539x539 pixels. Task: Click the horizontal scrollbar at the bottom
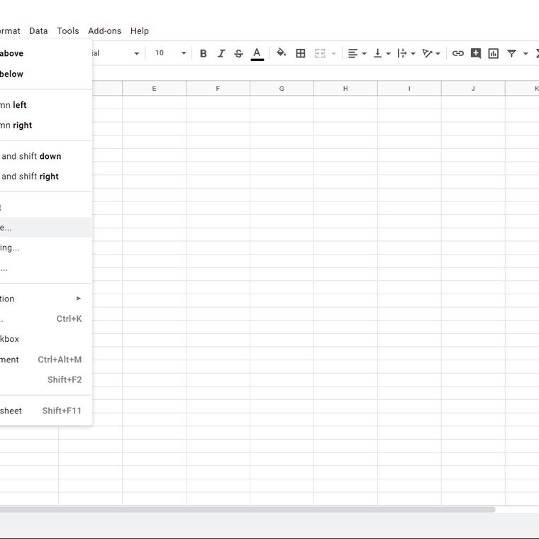pos(248,509)
